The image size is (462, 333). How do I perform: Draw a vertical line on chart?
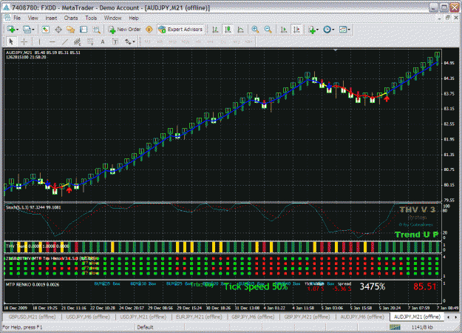click(39, 42)
